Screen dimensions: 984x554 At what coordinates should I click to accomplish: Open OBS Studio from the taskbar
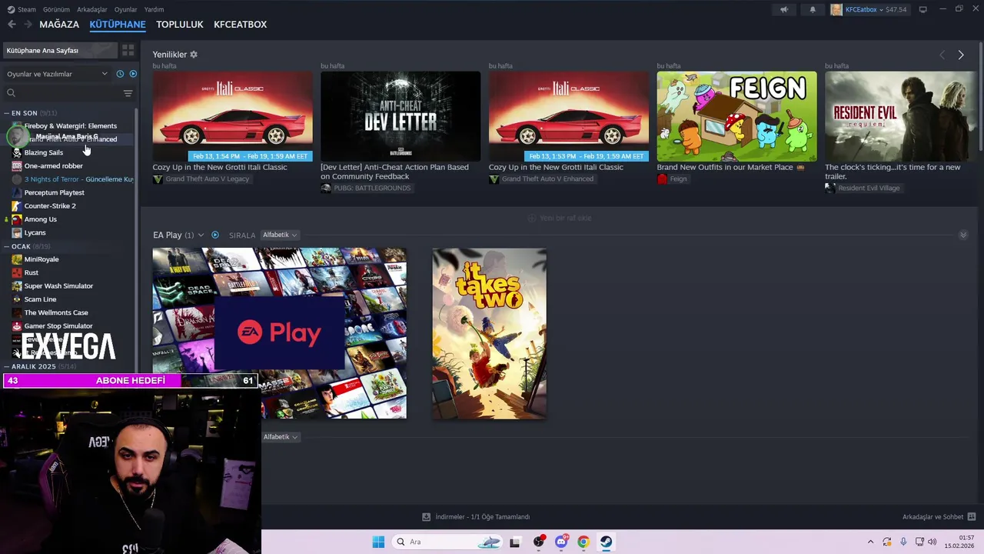pyautogui.click(x=538, y=542)
